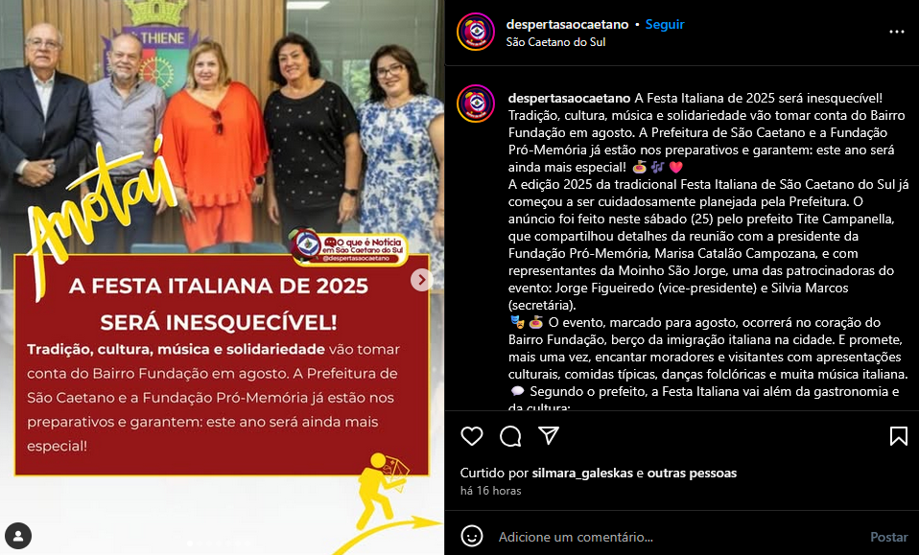Save post with bookmark icon
919x555 pixels.
coord(899,436)
